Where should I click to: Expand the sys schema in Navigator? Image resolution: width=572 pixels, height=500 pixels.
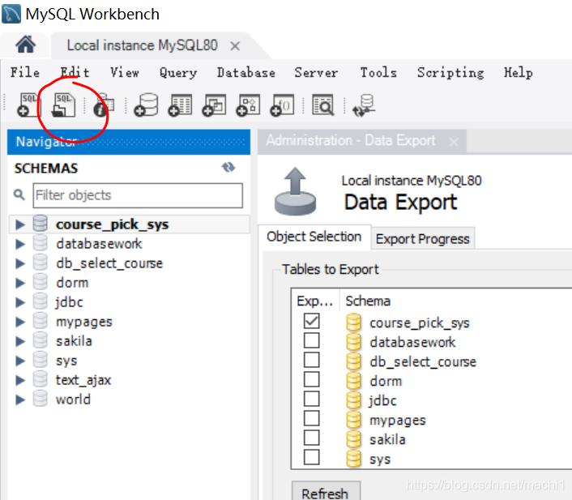20,361
